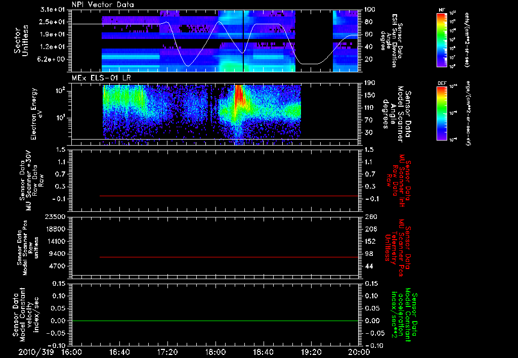
Task: Click the red line in Scanner Pos panel
Action: (x=229, y=257)
